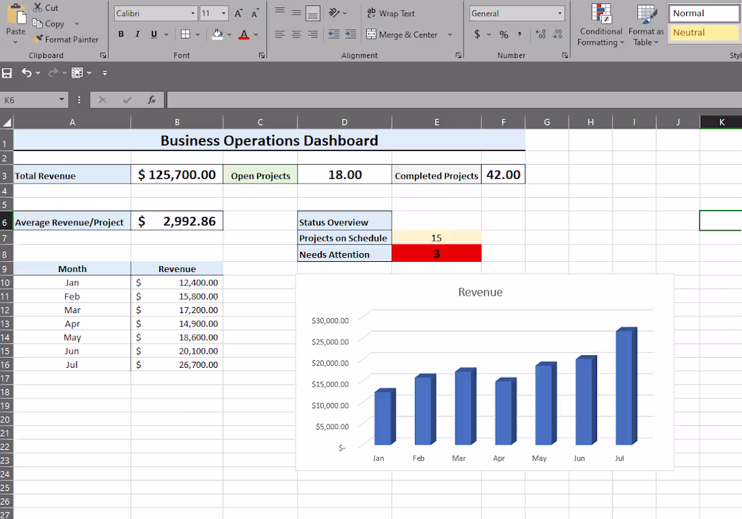Expand Merge & Center options arrow

tap(449, 34)
